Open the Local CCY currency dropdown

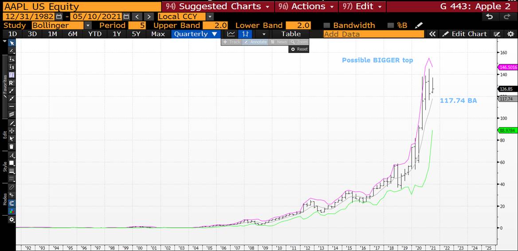pos(210,16)
